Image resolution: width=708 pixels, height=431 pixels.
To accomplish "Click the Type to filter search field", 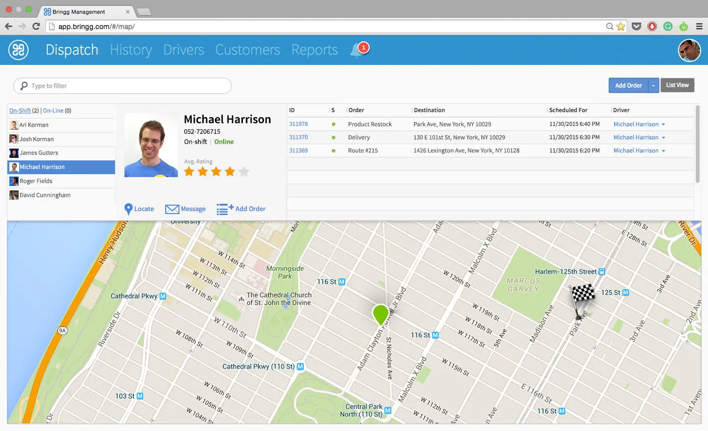I will tap(123, 86).
